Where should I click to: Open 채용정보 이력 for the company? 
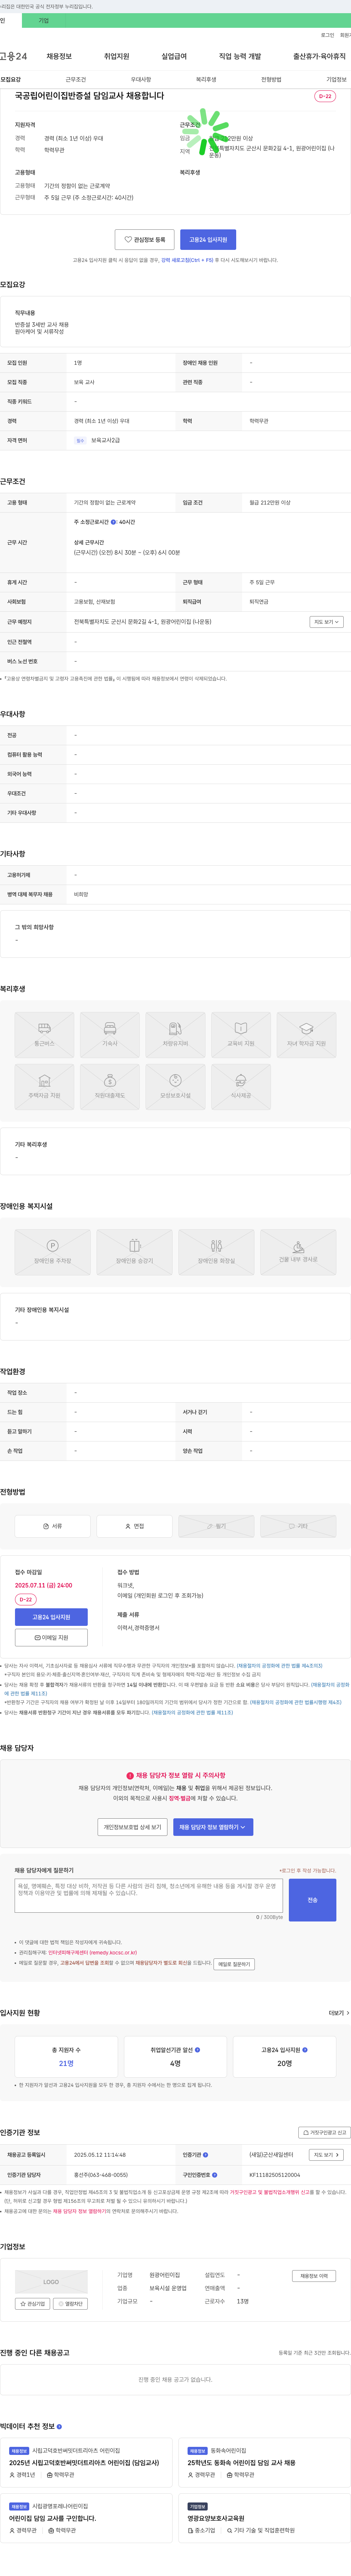point(314,2276)
